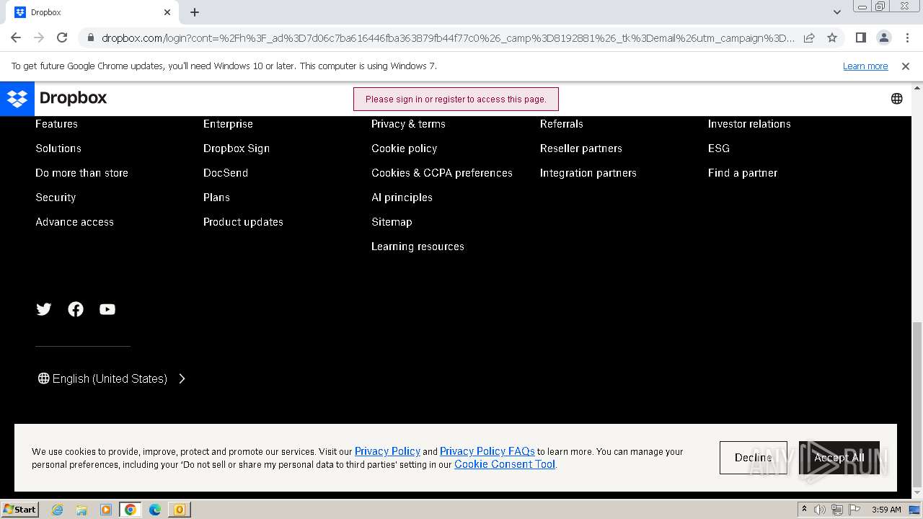This screenshot has height=519, width=923.
Task: Go to Dropbox Sign
Action: 237,148
